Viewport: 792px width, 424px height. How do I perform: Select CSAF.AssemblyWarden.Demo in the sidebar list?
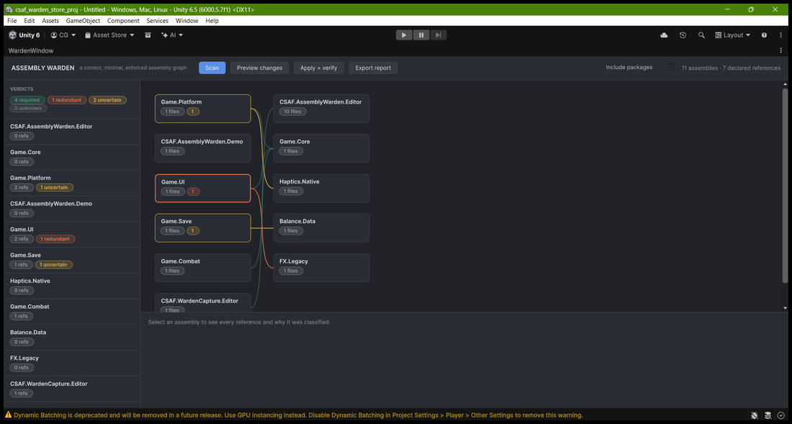tap(72, 209)
